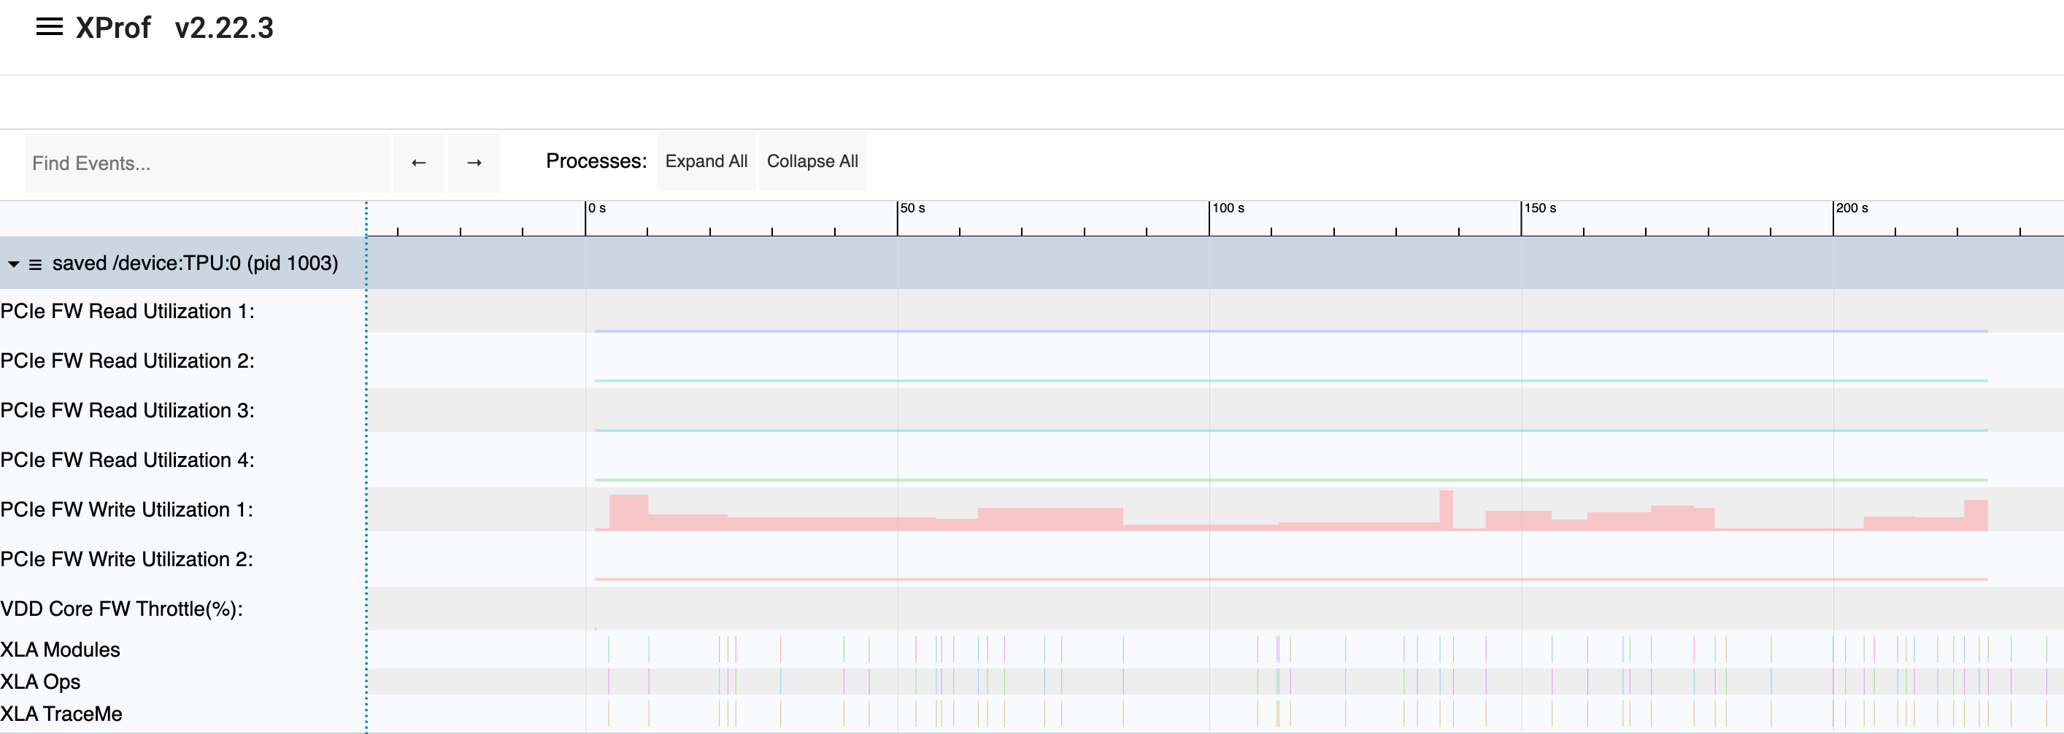The height and width of the screenshot is (734, 2064).
Task: Click the first tall PCIe Write Utilization 1 bar
Action: 628,513
